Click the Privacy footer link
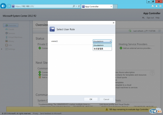This screenshot has width=163, height=115. click(x=35, y=113)
